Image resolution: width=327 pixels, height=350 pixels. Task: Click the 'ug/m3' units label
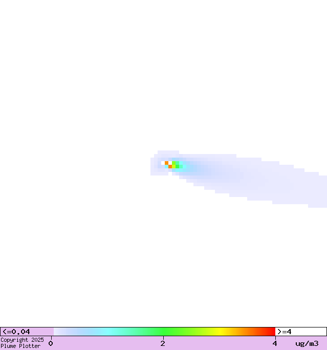307,343
